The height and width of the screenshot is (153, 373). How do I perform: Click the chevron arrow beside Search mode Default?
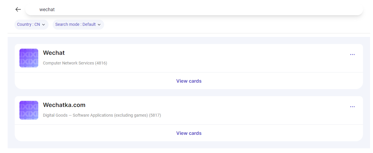point(99,25)
